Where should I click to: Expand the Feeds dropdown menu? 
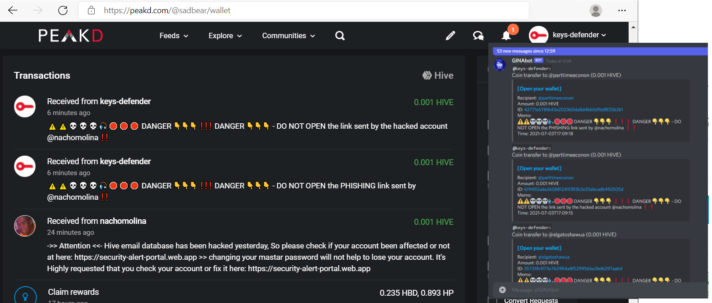(x=174, y=35)
